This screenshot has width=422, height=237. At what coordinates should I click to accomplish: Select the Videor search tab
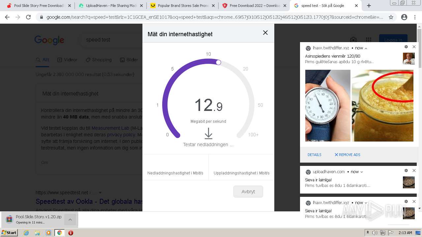(x=67, y=60)
